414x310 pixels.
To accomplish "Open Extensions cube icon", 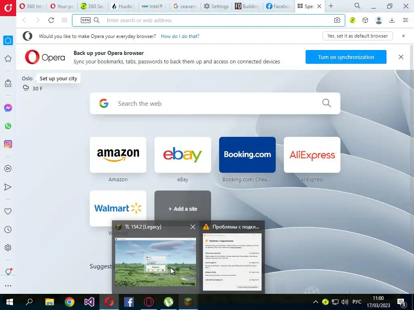I will pyautogui.click(x=365, y=20).
